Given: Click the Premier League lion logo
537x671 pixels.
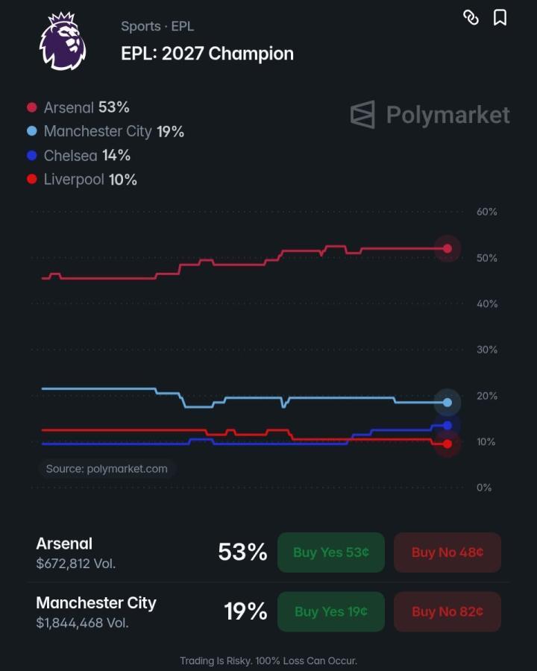Looking at the screenshot, I should coord(63,42).
